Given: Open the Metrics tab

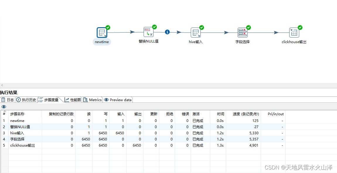Looking at the screenshot, I should 93,100.
